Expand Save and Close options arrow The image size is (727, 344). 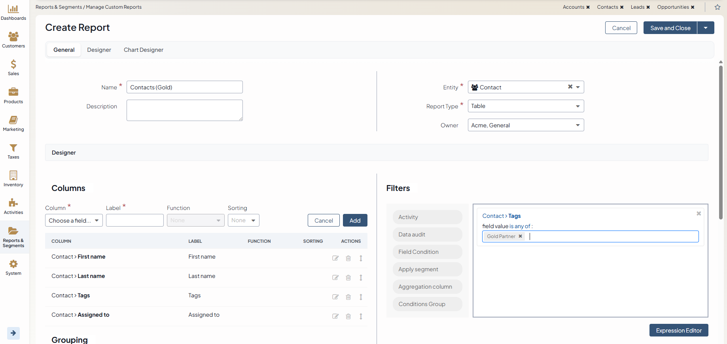pyautogui.click(x=706, y=28)
